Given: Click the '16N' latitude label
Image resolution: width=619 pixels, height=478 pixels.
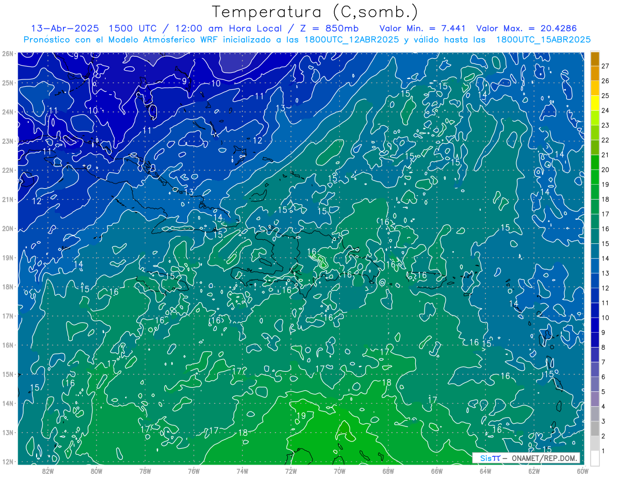Looking at the screenshot, I should click(x=8, y=345).
